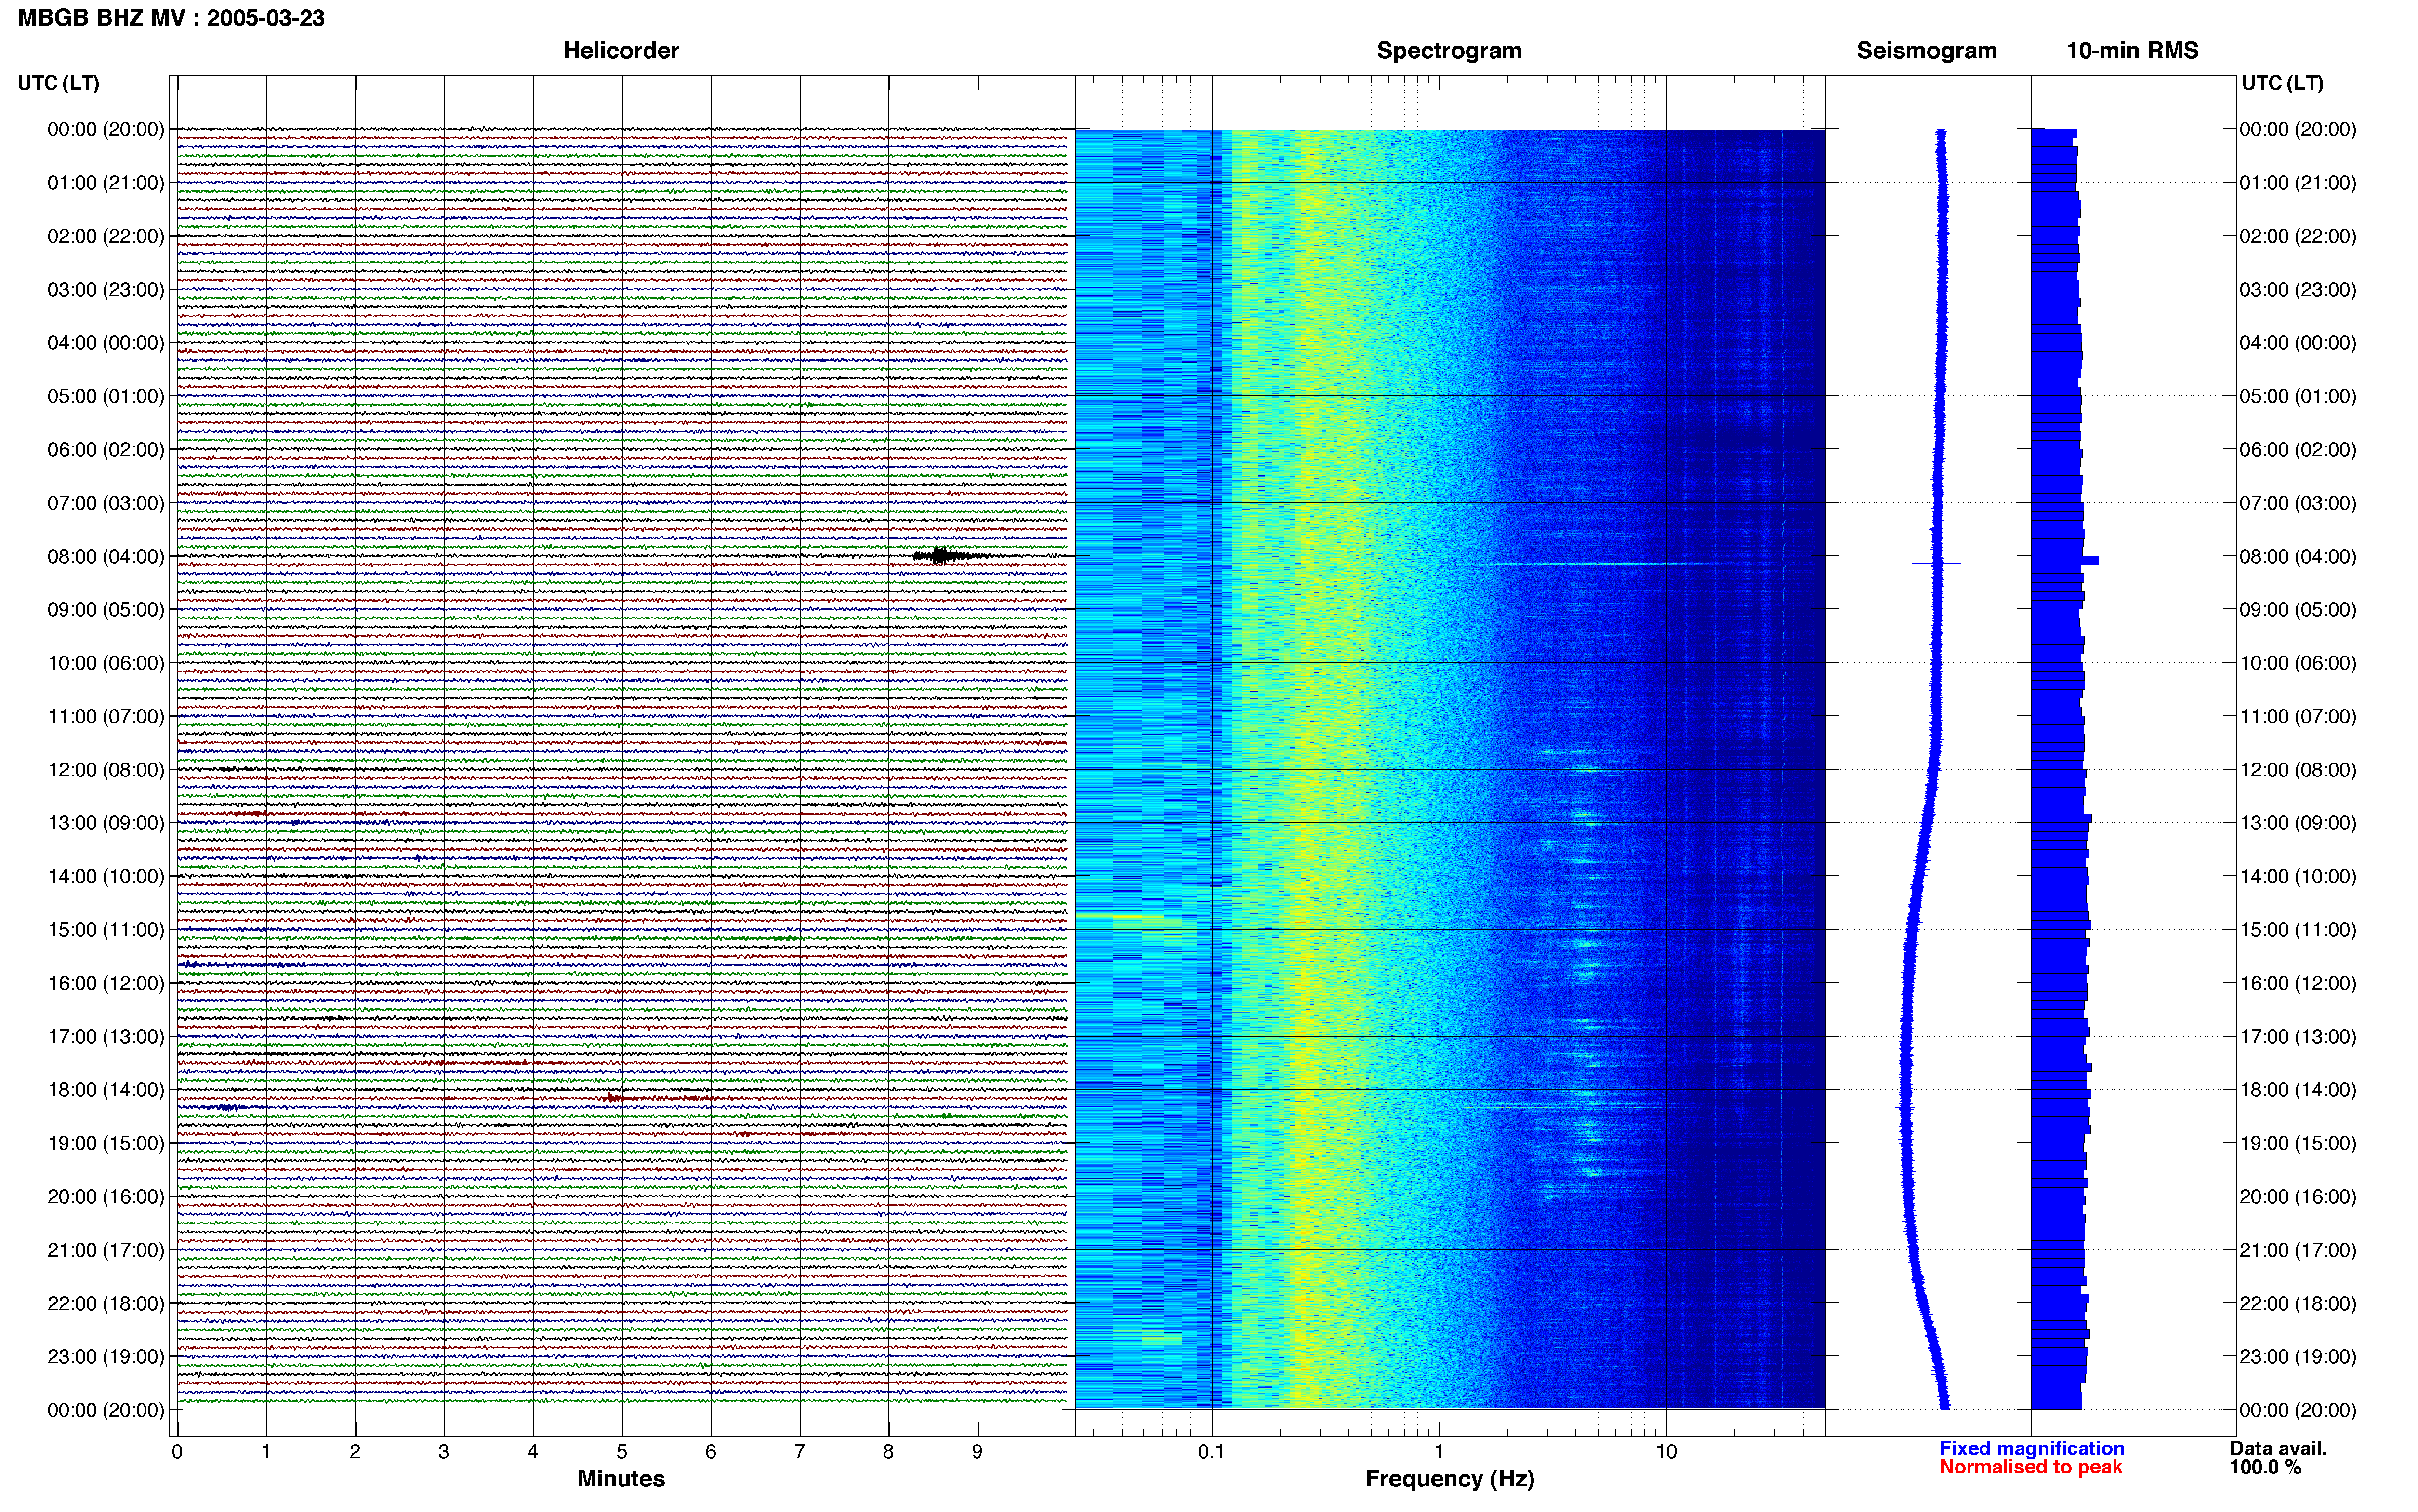Select the '10-min RMS' panel heading

(2132, 51)
